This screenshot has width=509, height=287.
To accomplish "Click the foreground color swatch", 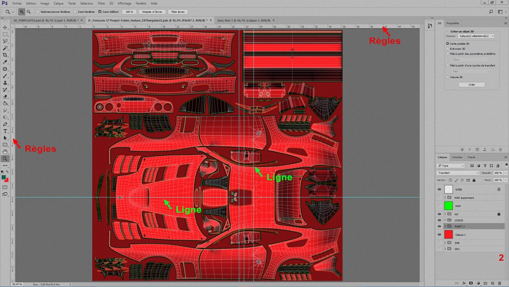I will (x=4, y=177).
